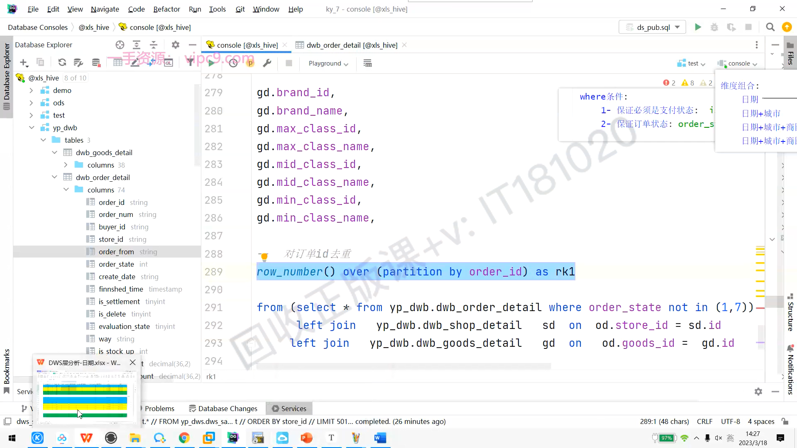Screen dimensions: 797x448
Task: Run the query with green Execute button
Action: 212,63
